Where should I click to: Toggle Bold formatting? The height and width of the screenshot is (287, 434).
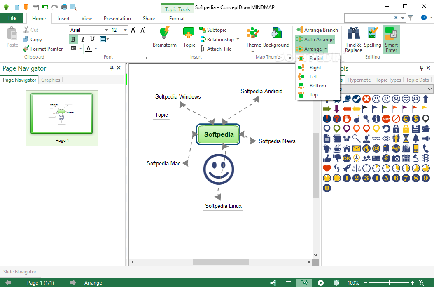click(x=73, y=39)
